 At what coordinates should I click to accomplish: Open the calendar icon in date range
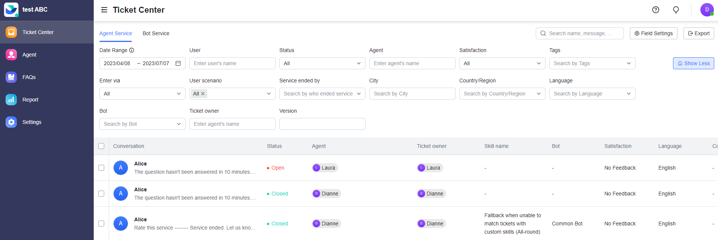[x=178, y=63]
